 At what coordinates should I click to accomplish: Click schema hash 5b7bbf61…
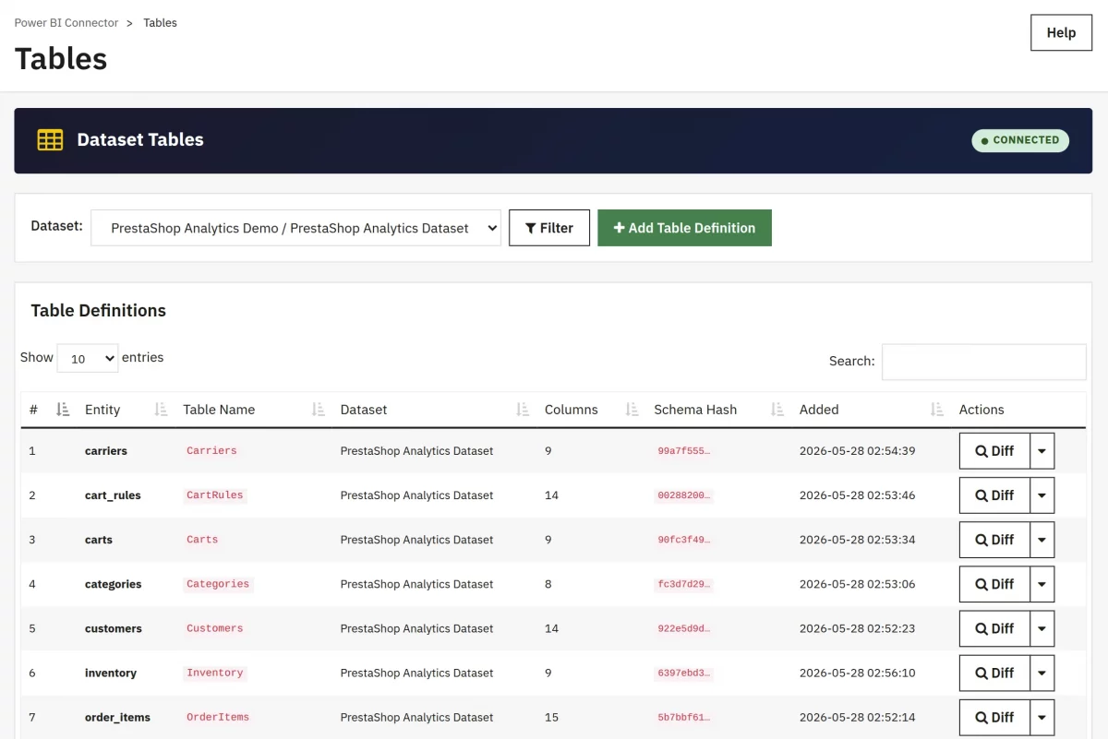tap(684, 717)
